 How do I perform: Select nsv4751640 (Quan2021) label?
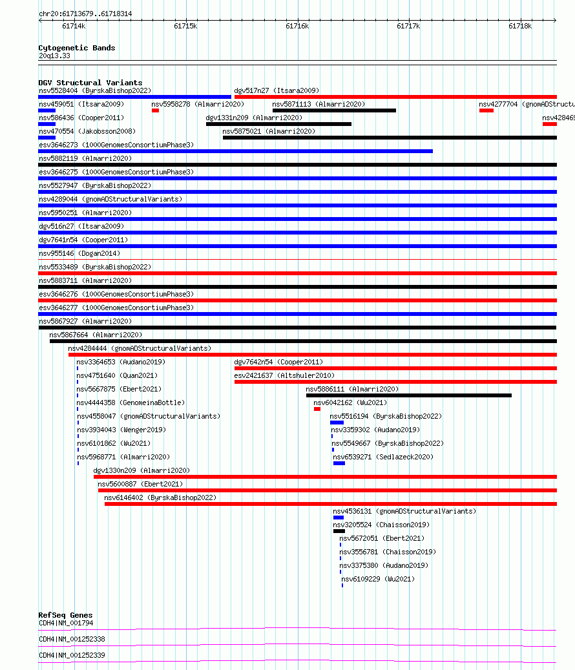tap(117, 375)
